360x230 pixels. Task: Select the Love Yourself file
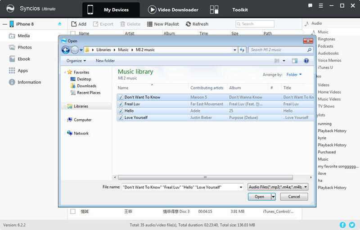(216, 117)
